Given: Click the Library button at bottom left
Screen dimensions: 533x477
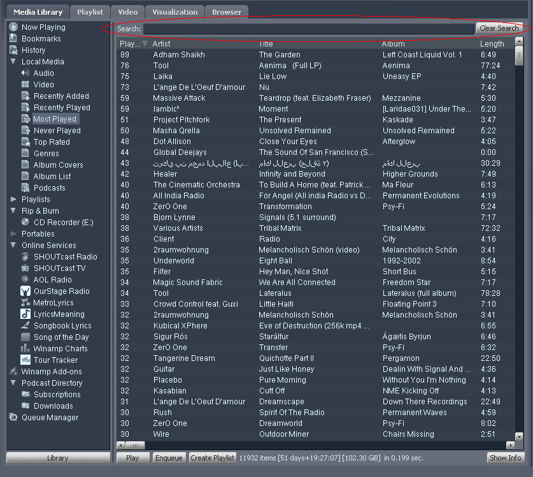Looking at the screenshot, I should pos(58,458).
